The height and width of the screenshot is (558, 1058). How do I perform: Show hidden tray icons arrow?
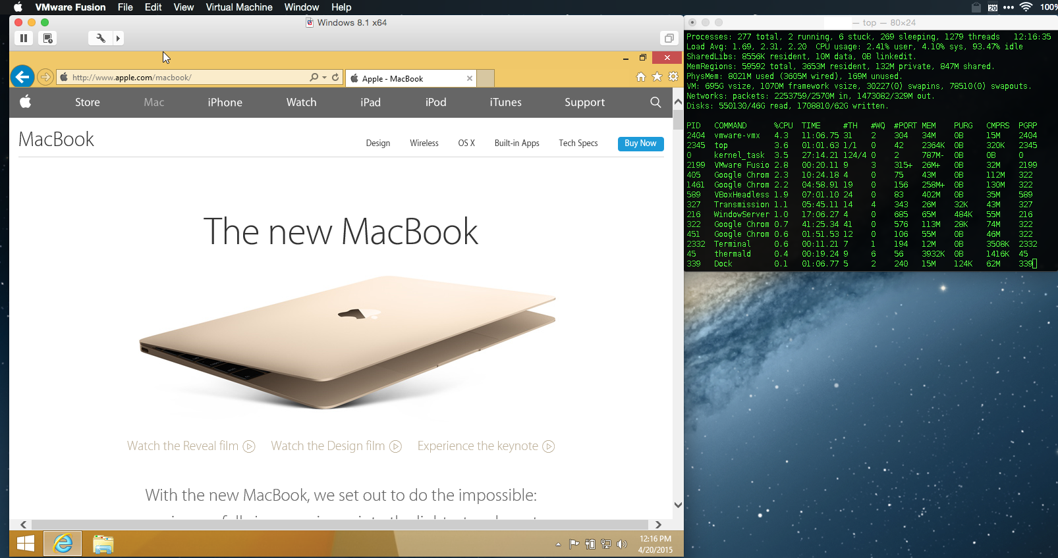tap(559, 544)
